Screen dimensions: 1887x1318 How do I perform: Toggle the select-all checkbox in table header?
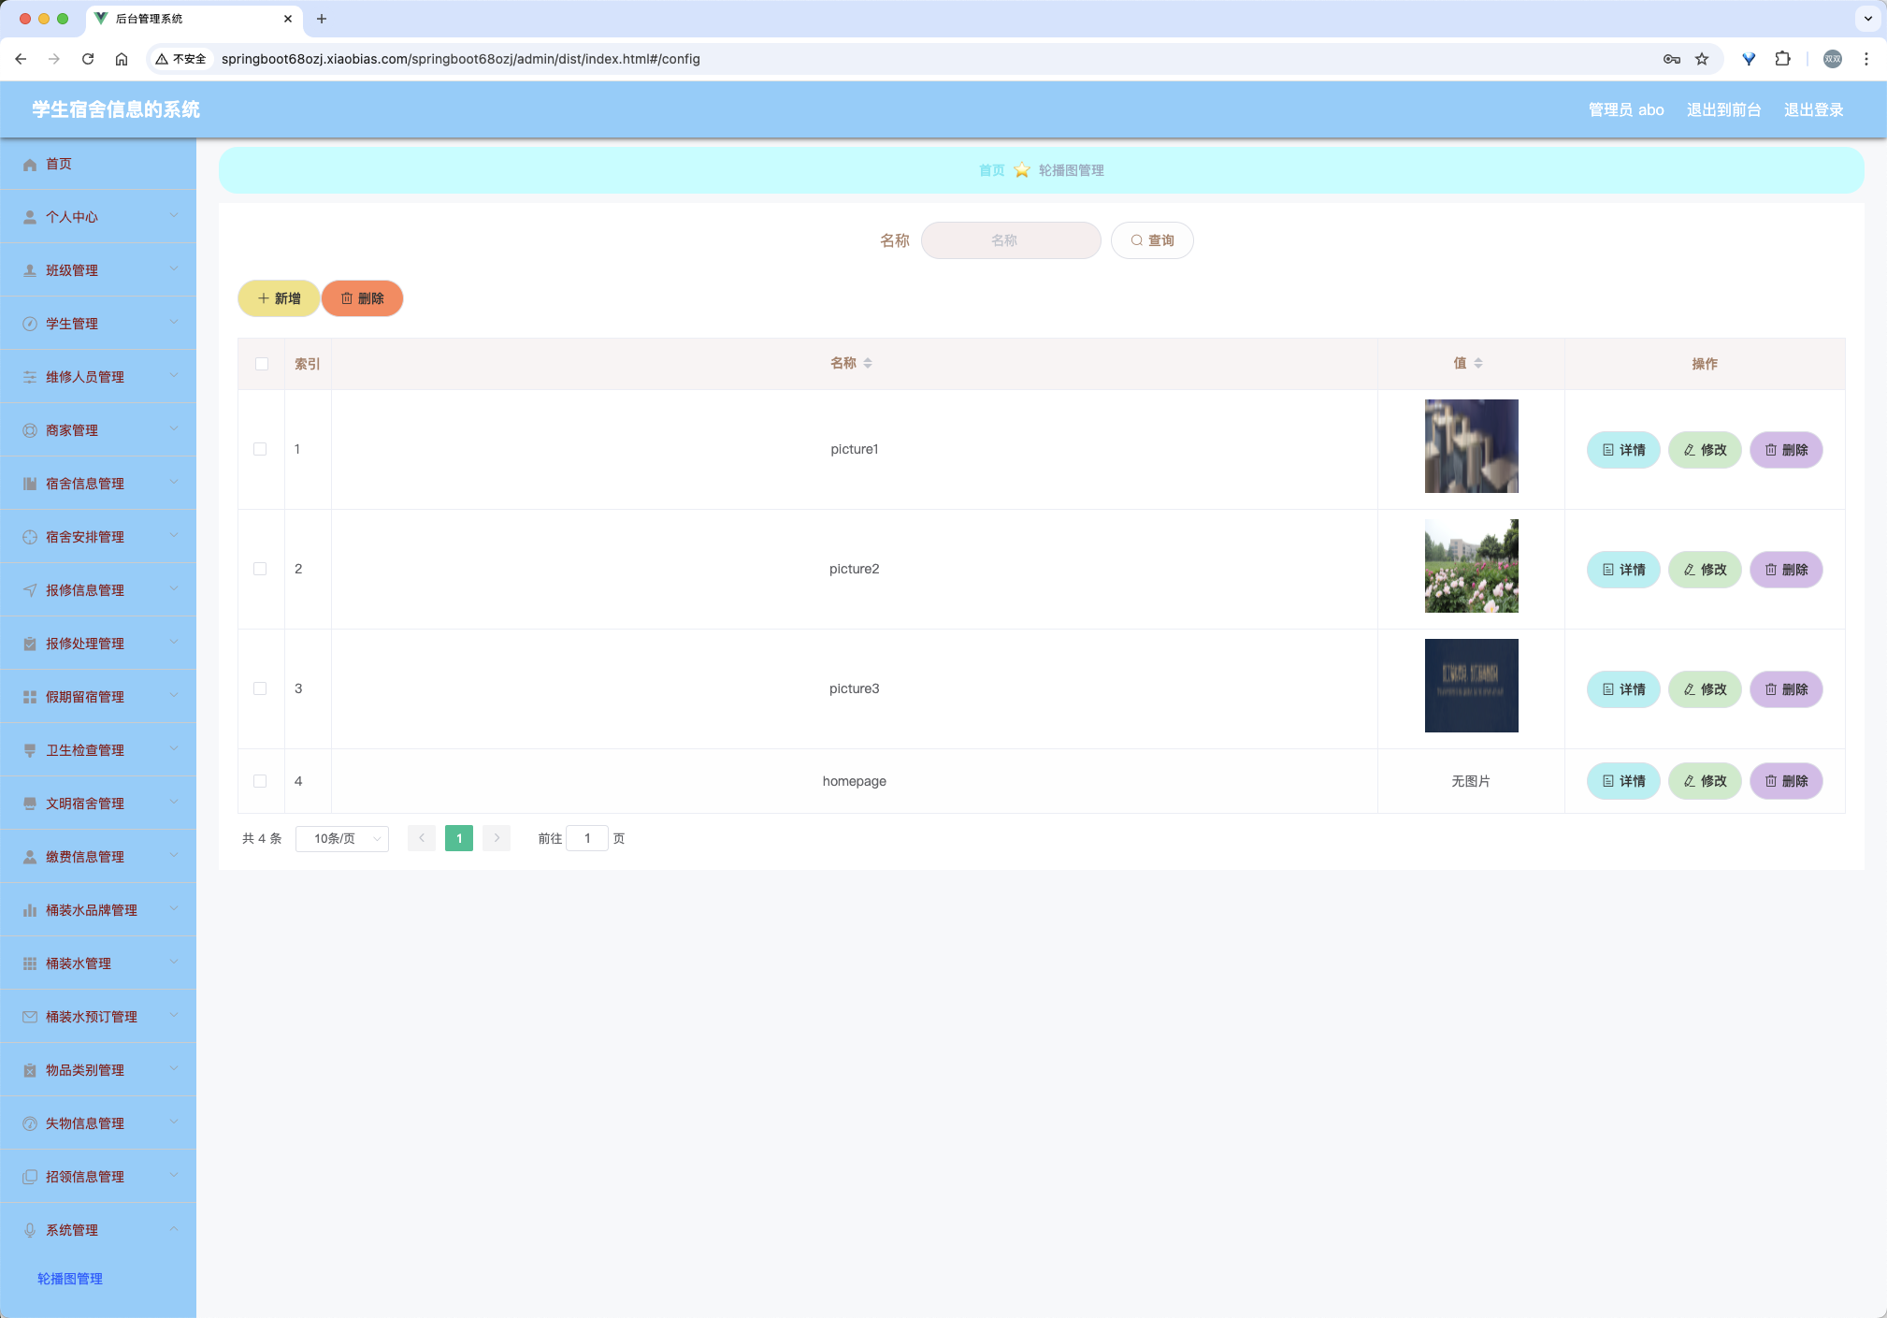[x=262, y=364]
